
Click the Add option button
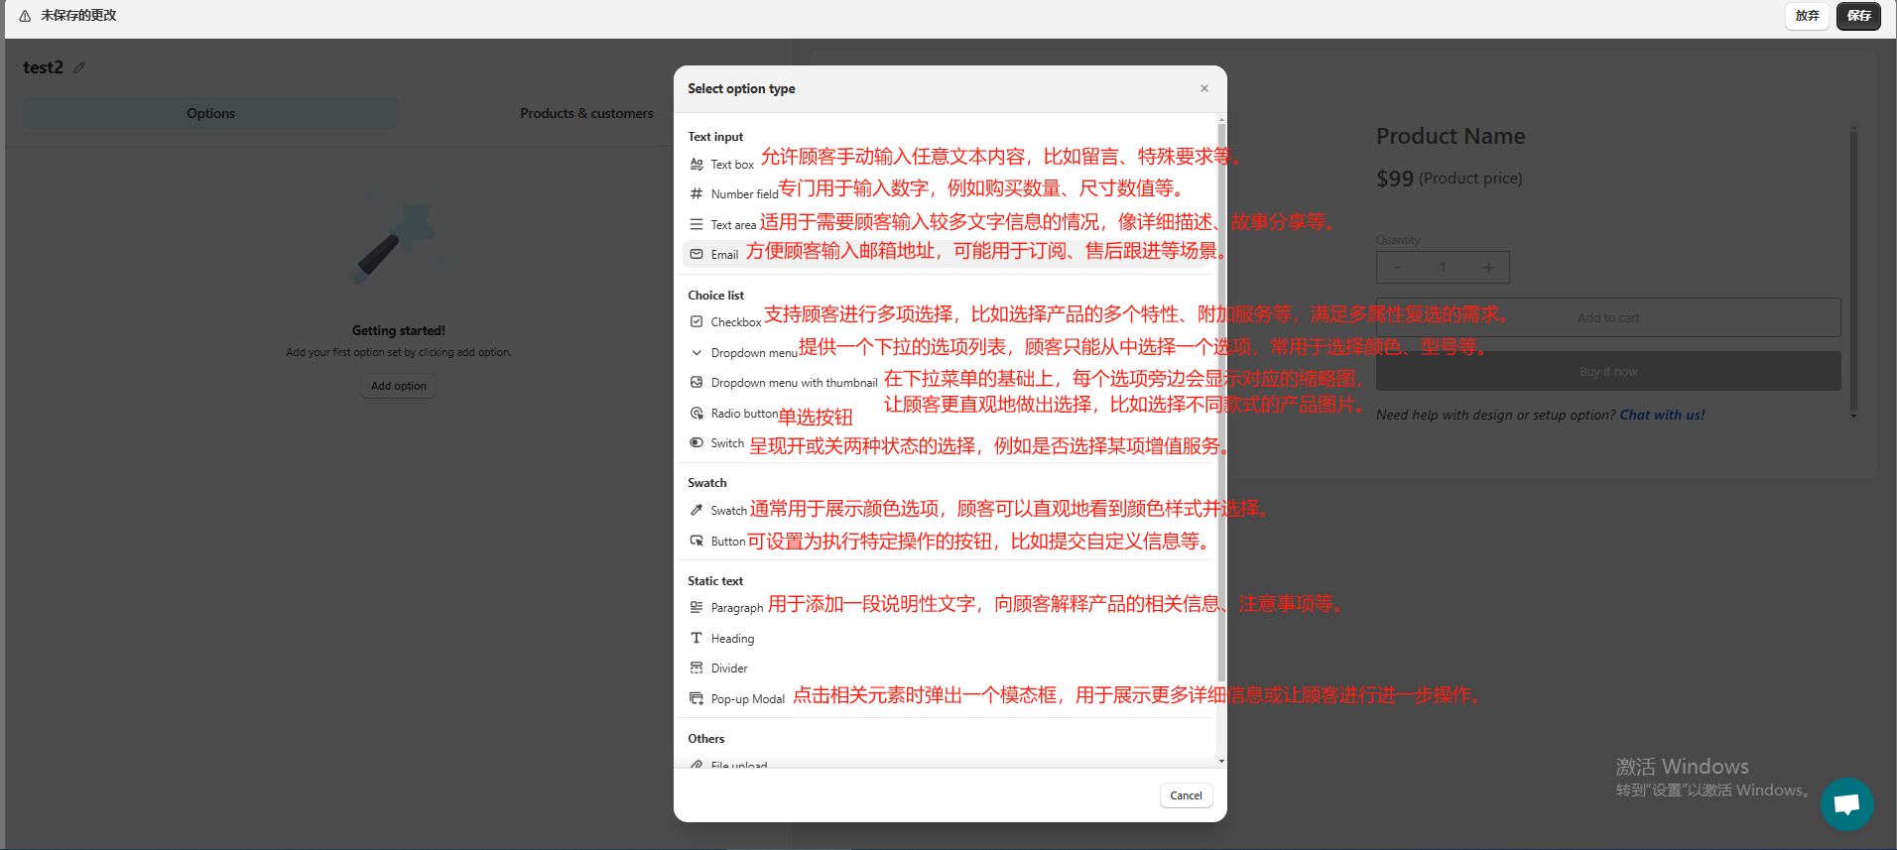[x=398, y=386]
